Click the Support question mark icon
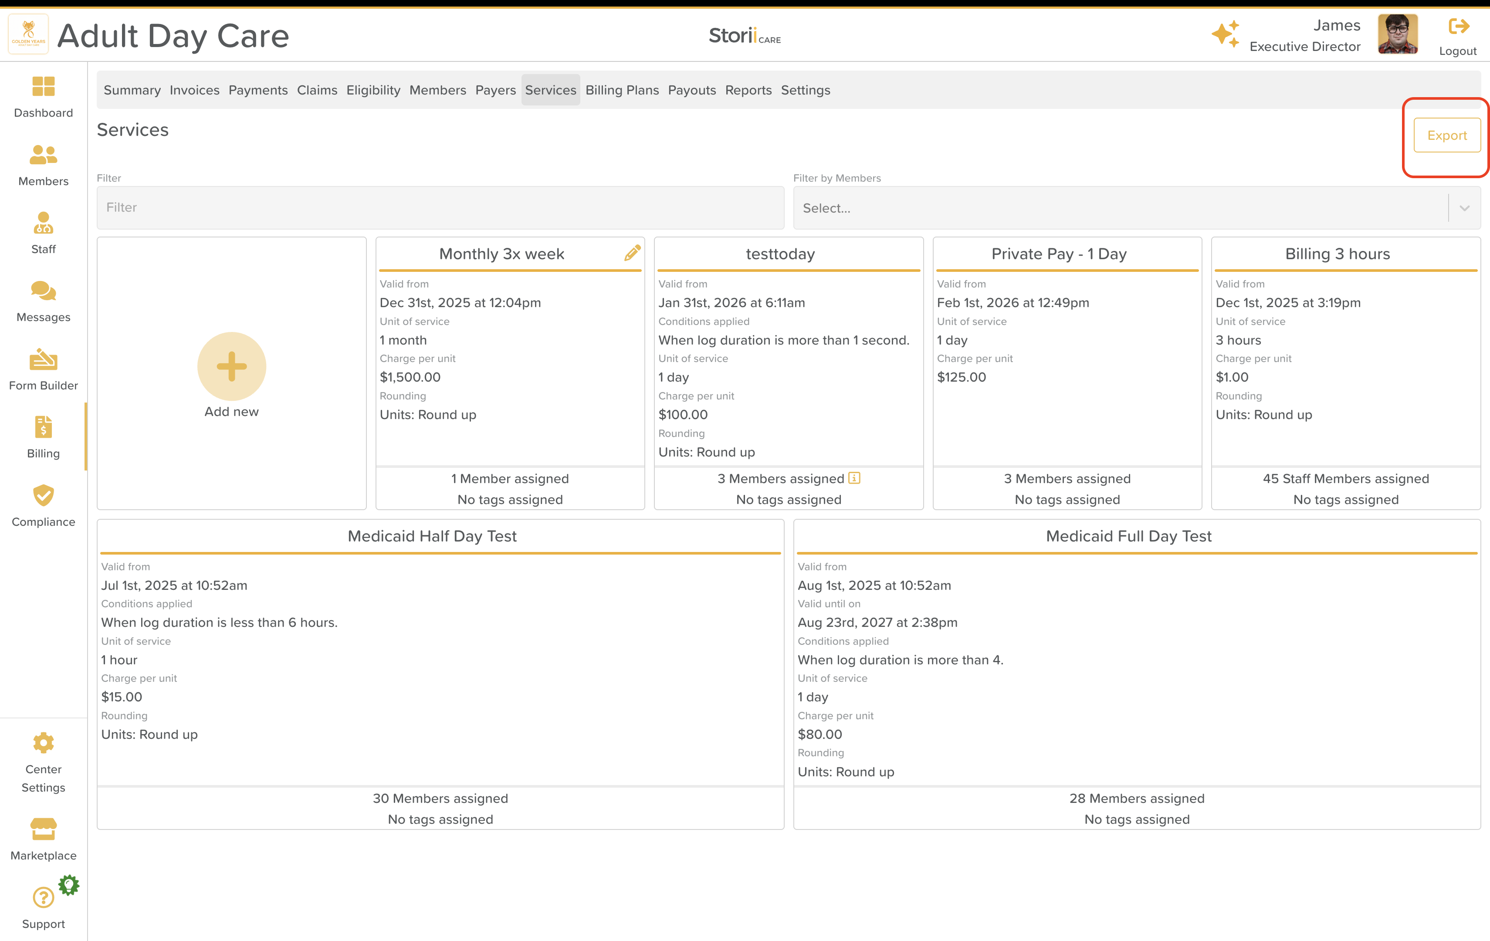 tap(43, 897)
